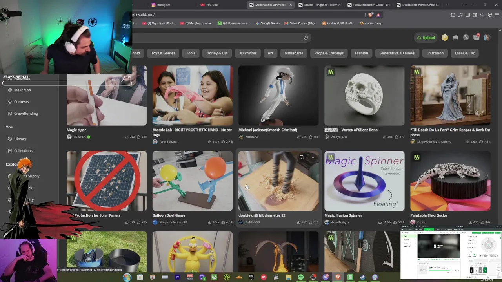
Task: Open a new browser tab
Action: [447, 5]
